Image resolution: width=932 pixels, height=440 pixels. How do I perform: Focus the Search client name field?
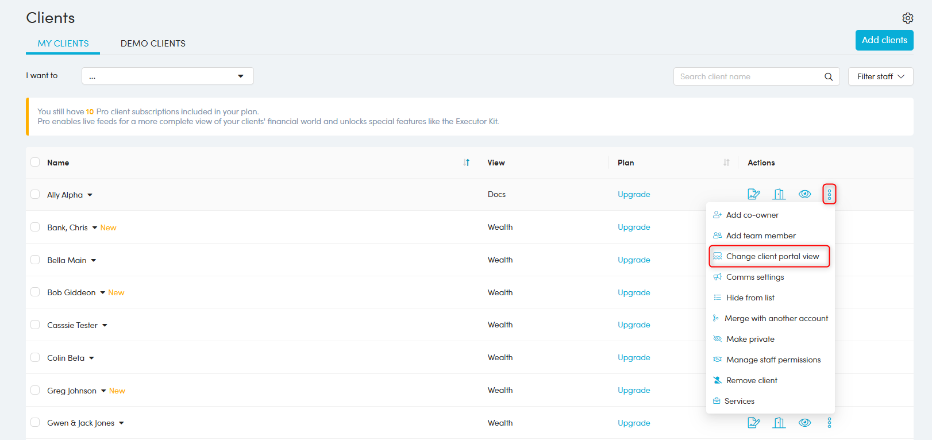(x=747, y=77)
